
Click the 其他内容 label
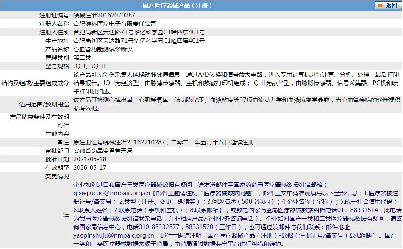click(57, 134)
